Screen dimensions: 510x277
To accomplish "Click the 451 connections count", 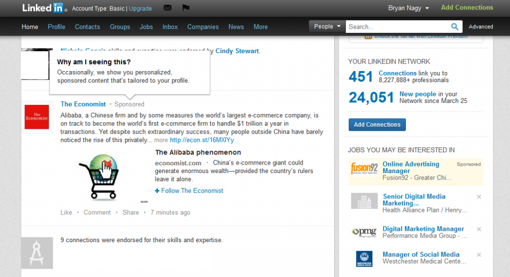I will (x=361, y=77).
